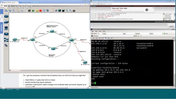Click the screenshot camera icon
Viewport: 176px width, 99px height.
point(74,11)
